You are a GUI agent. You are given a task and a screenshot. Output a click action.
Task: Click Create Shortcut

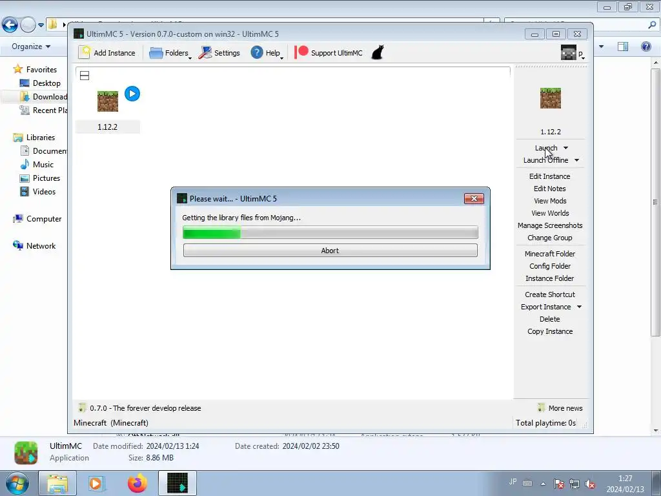(550, 294)
